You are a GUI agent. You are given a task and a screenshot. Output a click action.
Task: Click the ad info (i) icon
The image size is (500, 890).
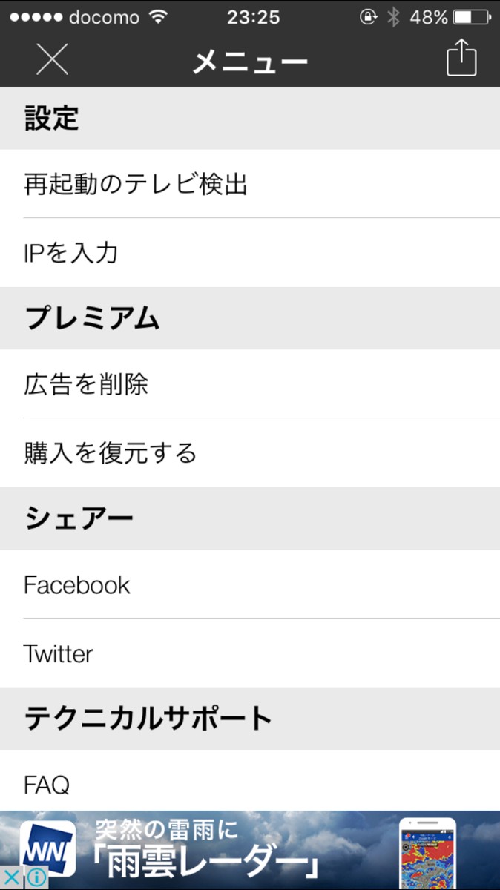click(36, 877)
